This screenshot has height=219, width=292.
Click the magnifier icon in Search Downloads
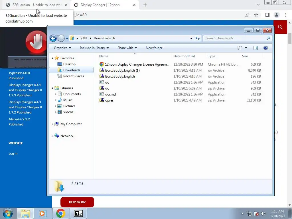click(x=268, y=38)
